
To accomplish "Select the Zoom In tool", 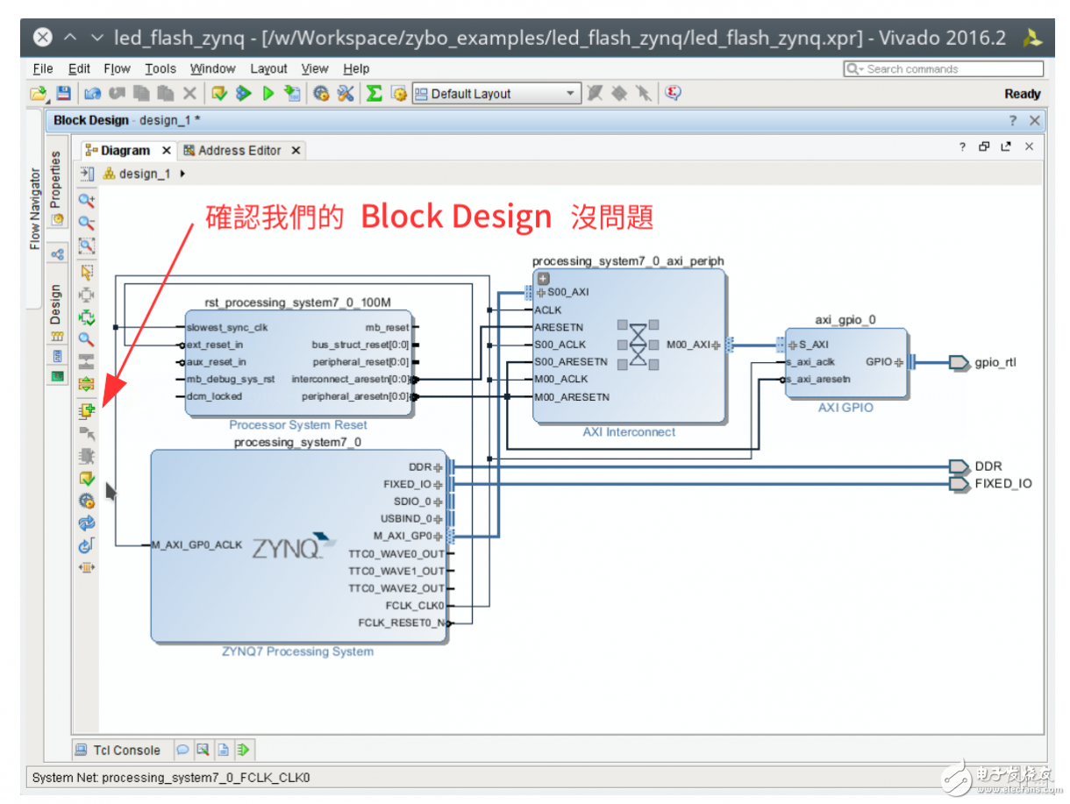I will coord(86,199).
